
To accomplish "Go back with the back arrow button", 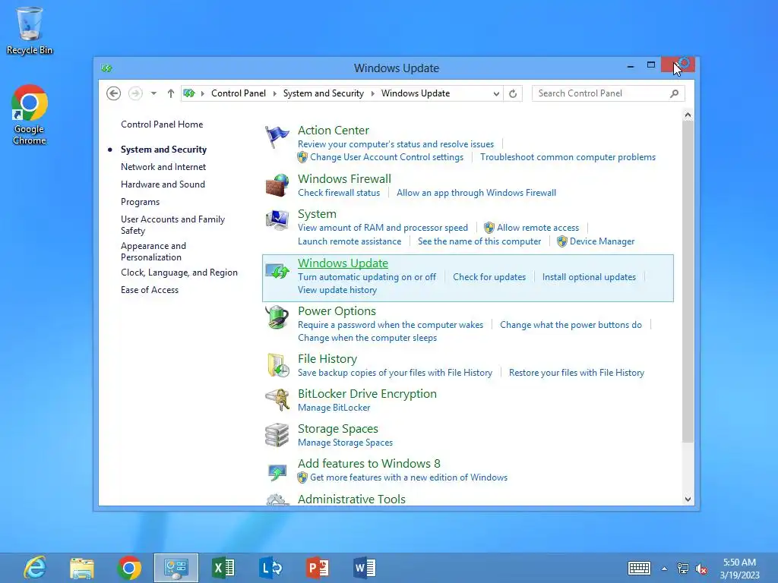I will (x=114, y=93).
